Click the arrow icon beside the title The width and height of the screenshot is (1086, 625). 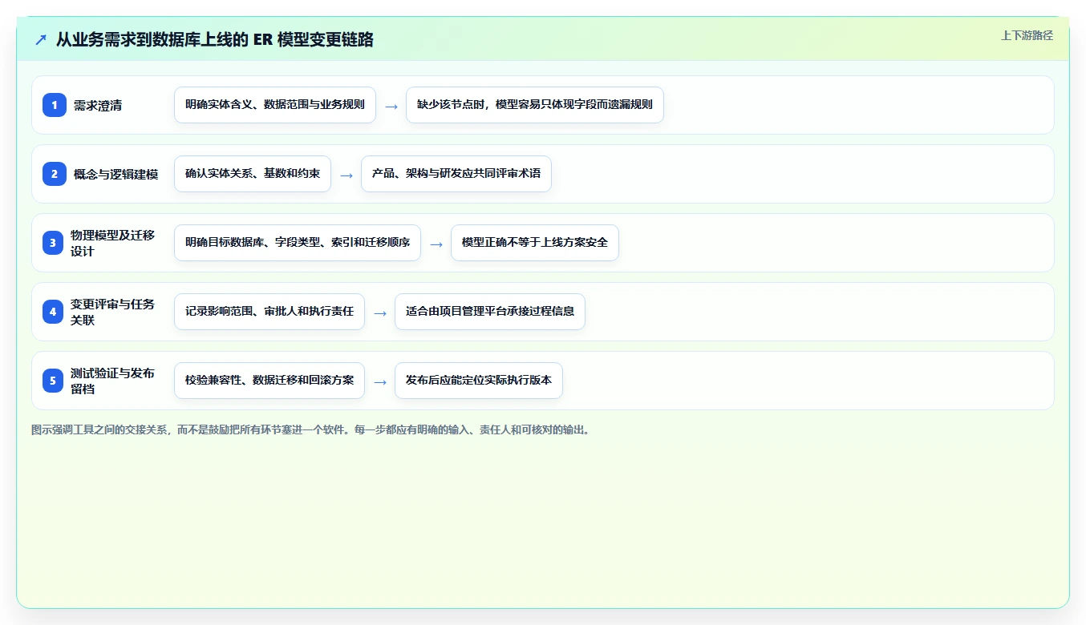pyautogui.click(x=40, y=39)
